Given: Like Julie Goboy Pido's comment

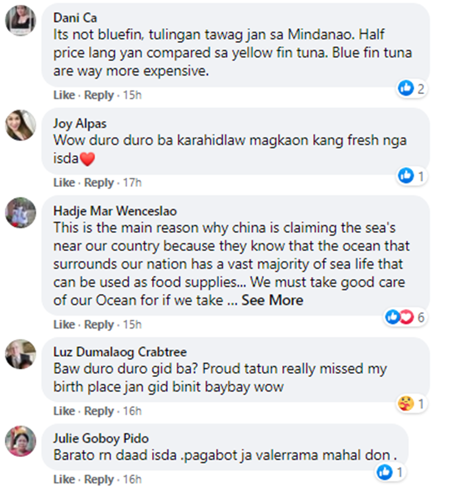Looking at the screenshot, I should click(x=64, y=479).
